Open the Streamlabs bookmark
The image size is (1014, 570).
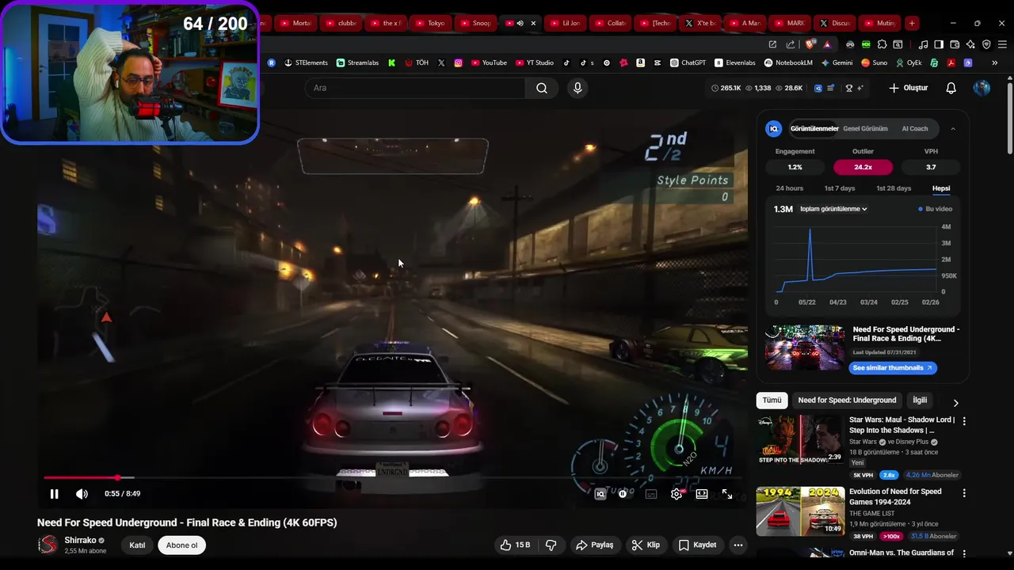[357, 63]
